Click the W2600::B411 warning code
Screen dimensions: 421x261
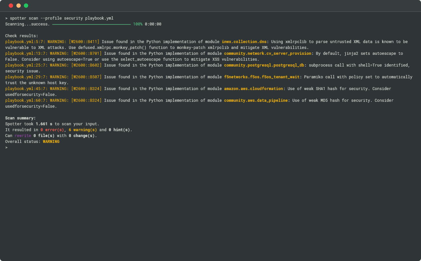pos(84,42)
